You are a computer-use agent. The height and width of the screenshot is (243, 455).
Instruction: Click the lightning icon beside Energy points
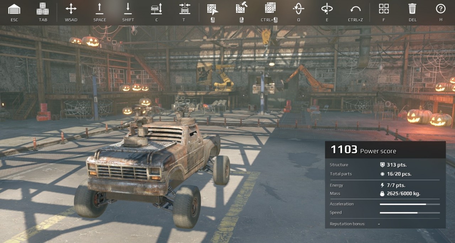tap(382, 185)
